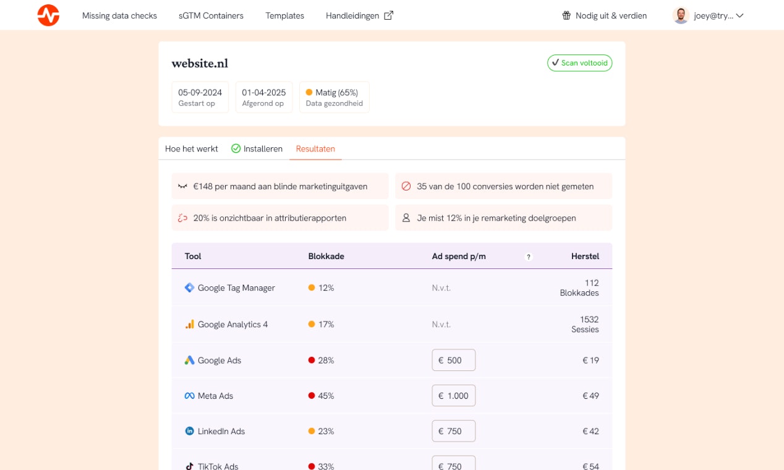Click the Google Analytics 4 row label
The height and width of the screenshot is (470, 784).
pyautogui.click(x=232, y=324)
